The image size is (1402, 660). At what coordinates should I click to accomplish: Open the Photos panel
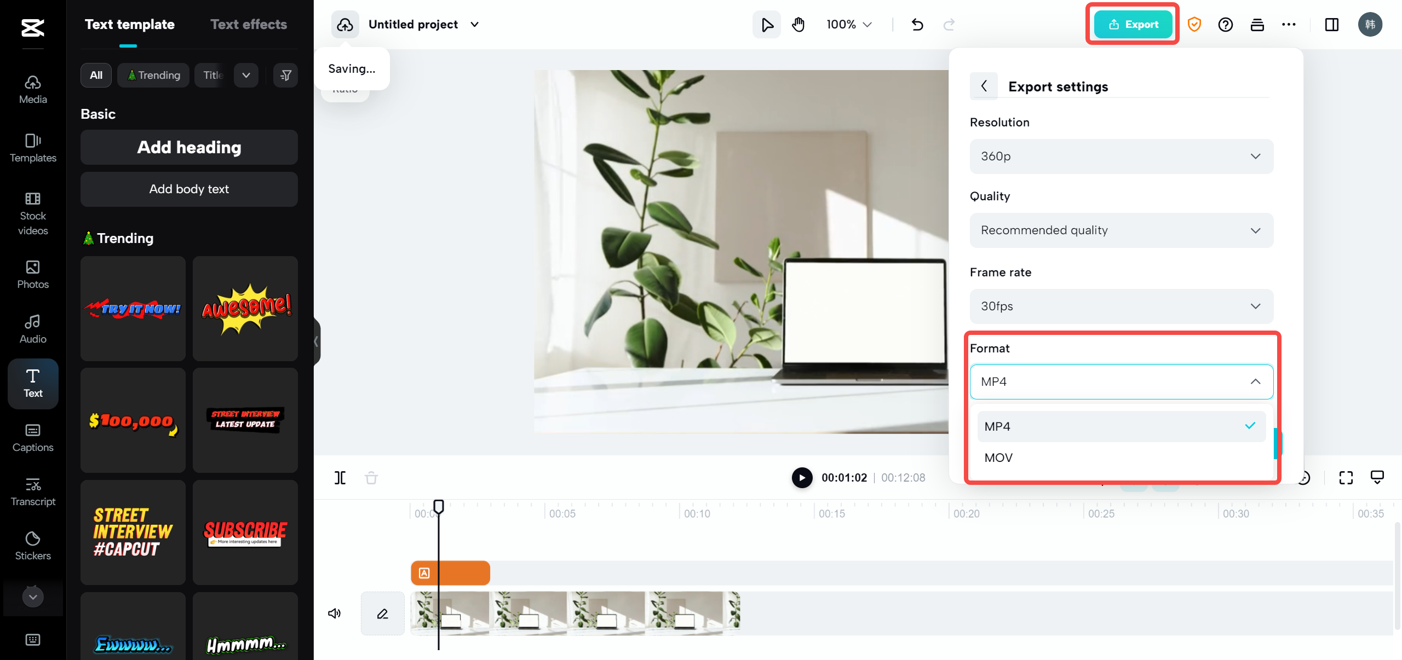pos(33,275)
